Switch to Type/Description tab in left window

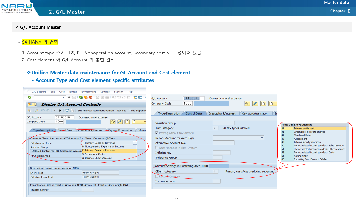43,130
